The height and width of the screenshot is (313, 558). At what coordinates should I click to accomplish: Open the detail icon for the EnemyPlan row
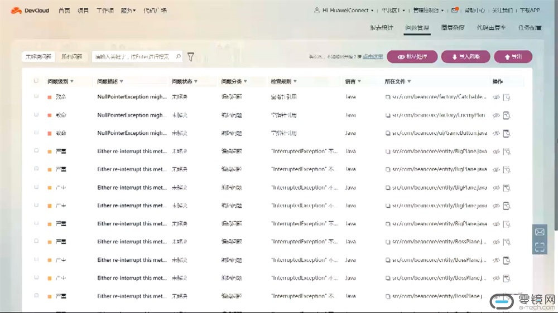point(507,115)
